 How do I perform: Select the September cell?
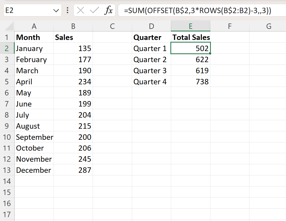(x=34, y=137)
